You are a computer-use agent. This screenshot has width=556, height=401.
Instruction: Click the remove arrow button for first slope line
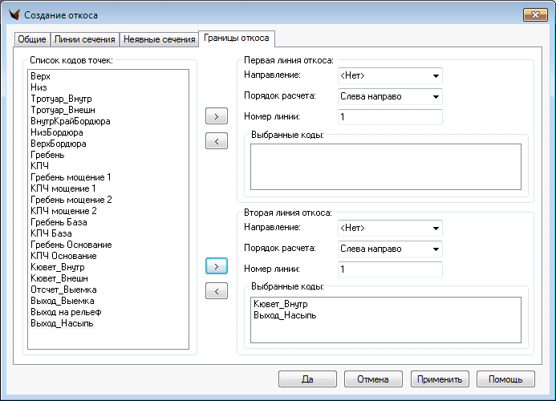217,142
